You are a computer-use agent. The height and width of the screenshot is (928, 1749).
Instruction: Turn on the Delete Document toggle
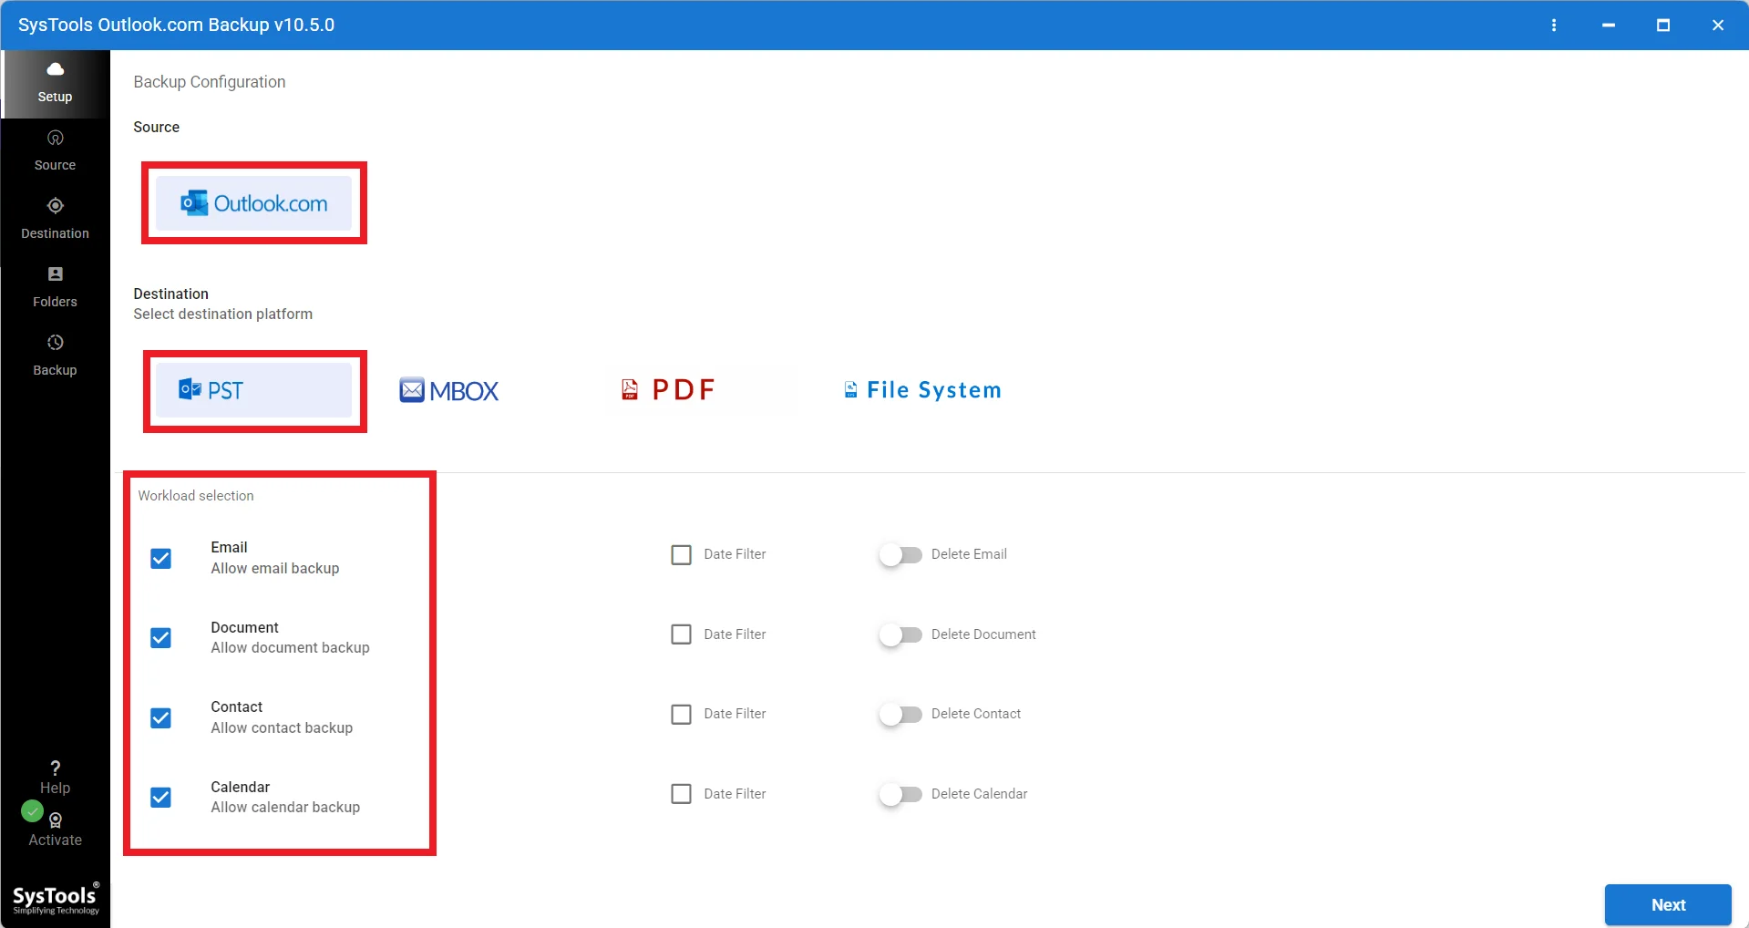[900, 634]
